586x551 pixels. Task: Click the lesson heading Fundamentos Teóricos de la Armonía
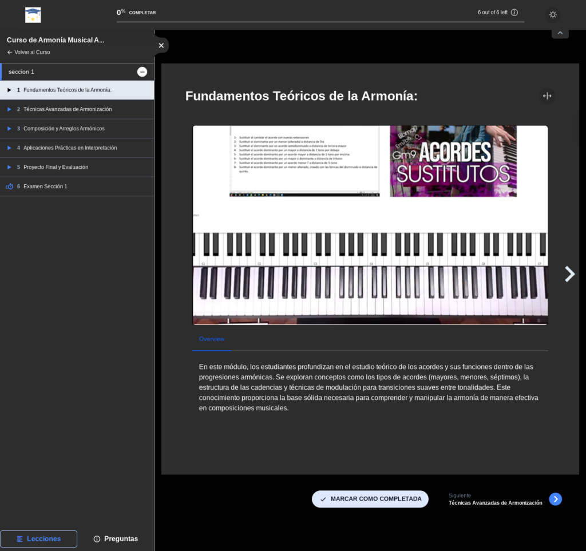(301, 96)
